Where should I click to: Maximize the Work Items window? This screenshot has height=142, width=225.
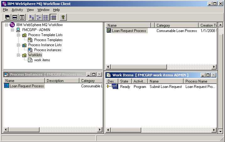pos(208,75)
